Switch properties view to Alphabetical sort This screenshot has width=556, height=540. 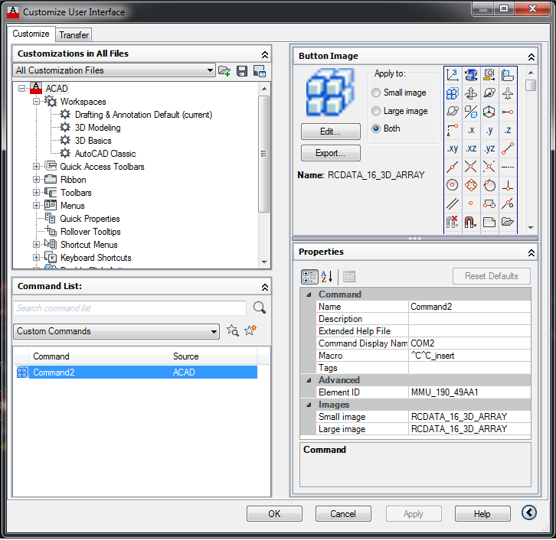click(x=326, y=277)
